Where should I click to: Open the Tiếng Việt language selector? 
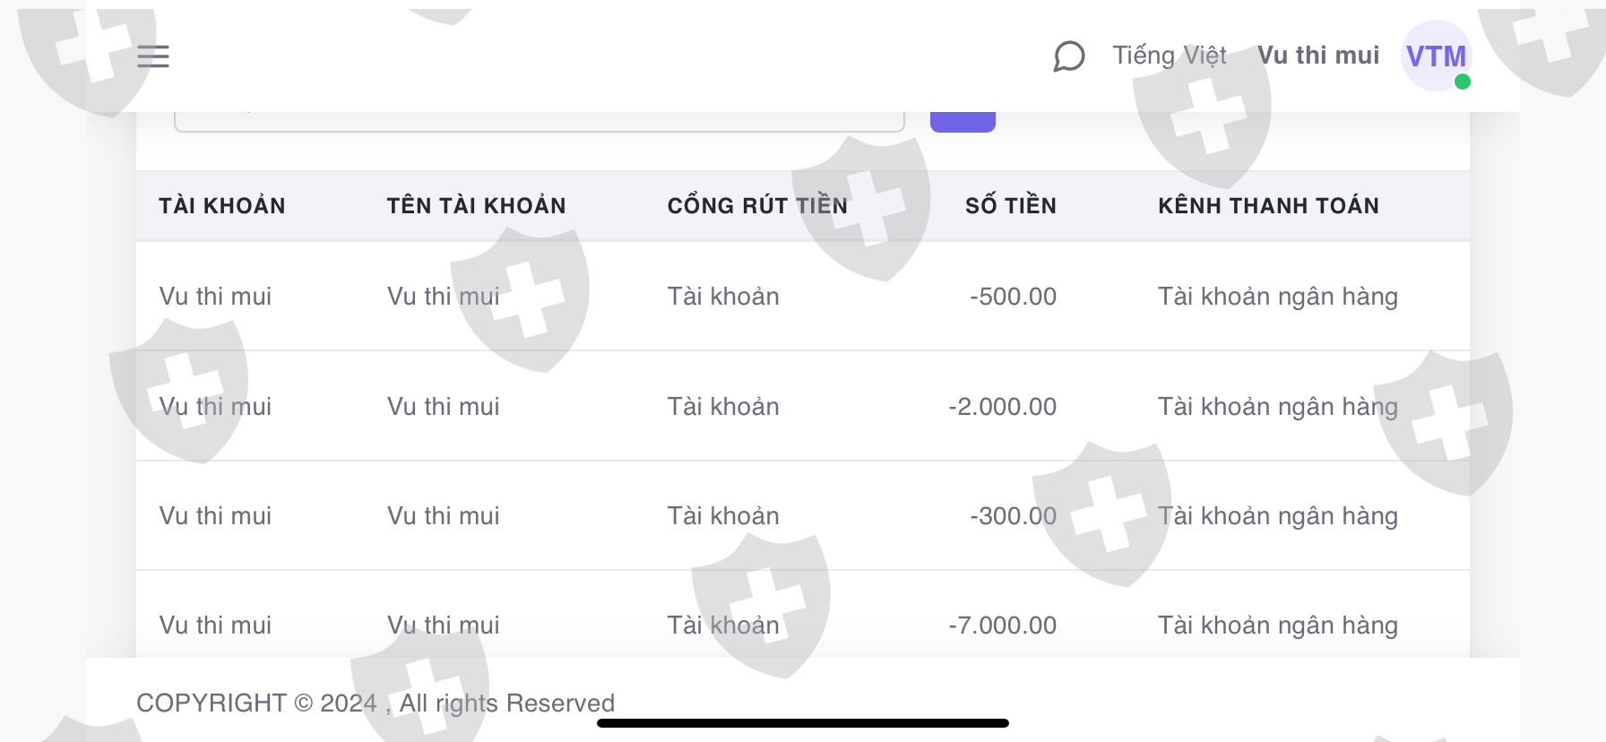point(1169,56)
